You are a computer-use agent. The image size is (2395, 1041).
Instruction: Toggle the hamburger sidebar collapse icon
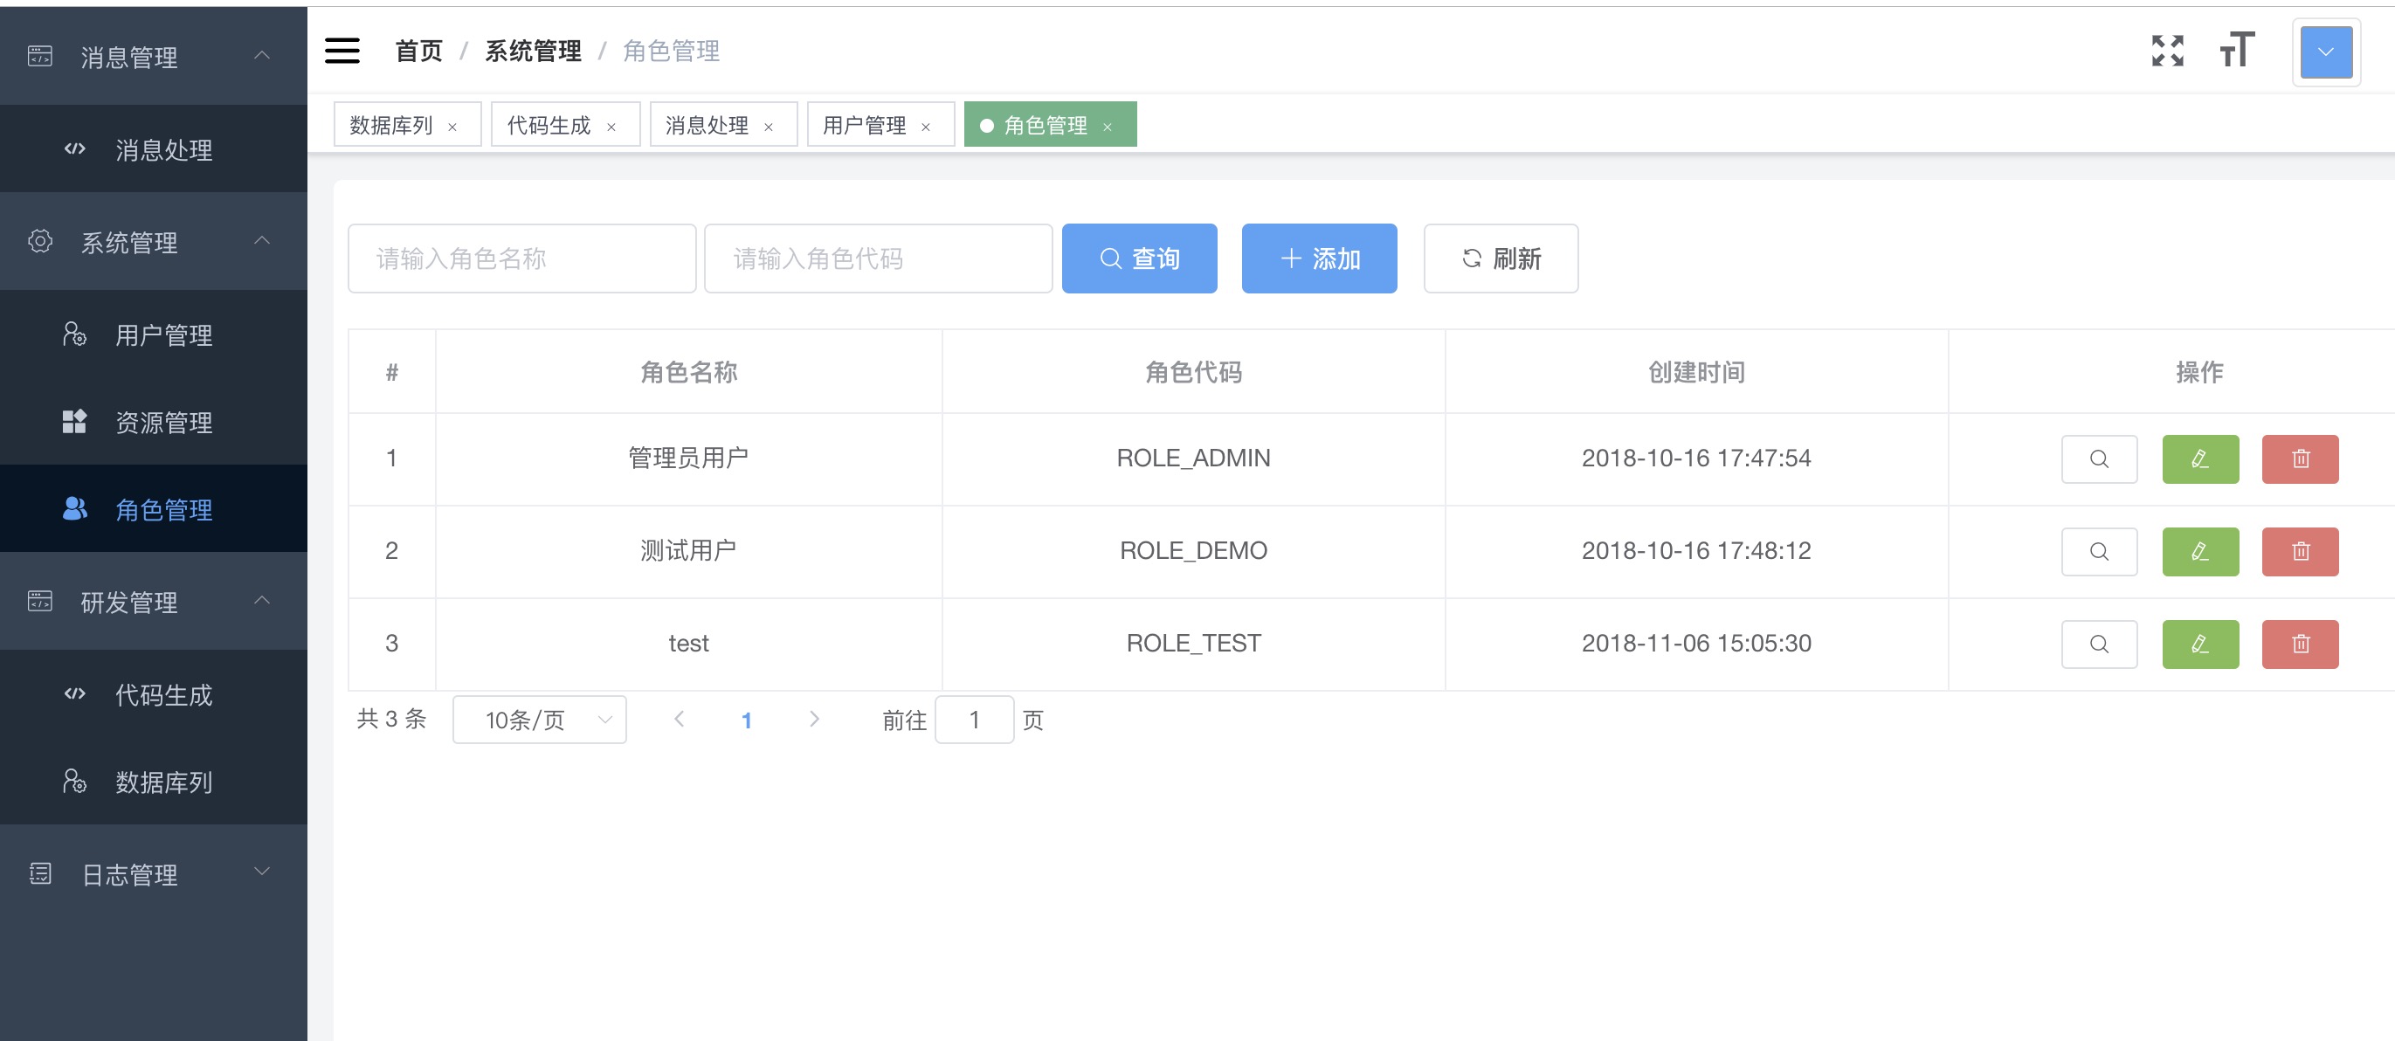[342, 50]
